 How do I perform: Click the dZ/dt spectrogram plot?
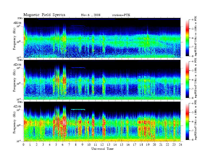coord(102,122)
